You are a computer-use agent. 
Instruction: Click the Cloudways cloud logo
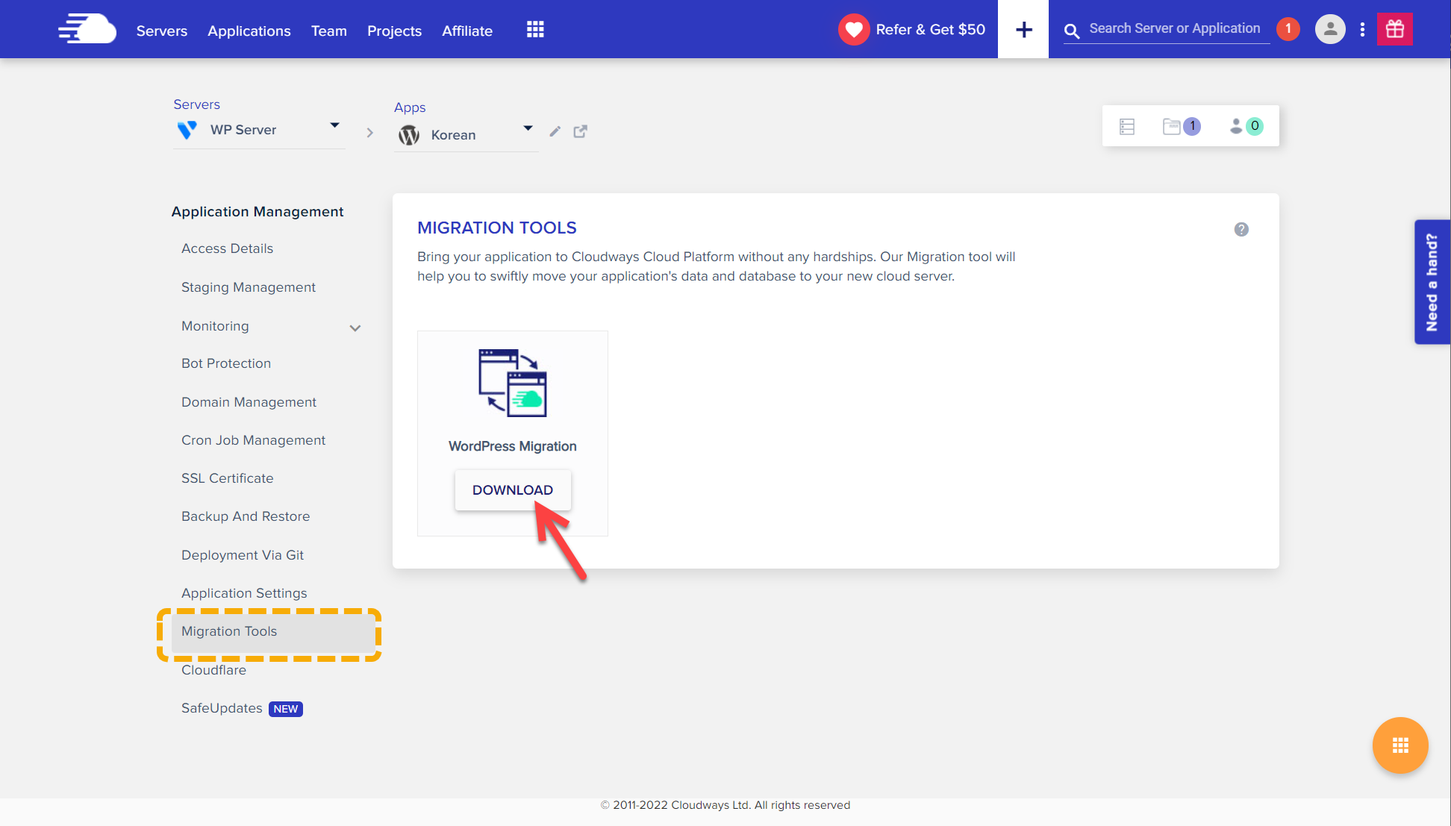tap(87, 29)
